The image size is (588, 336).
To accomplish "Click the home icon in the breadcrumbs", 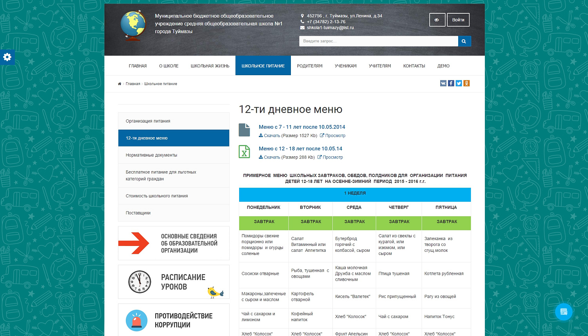I will (119, 83).
